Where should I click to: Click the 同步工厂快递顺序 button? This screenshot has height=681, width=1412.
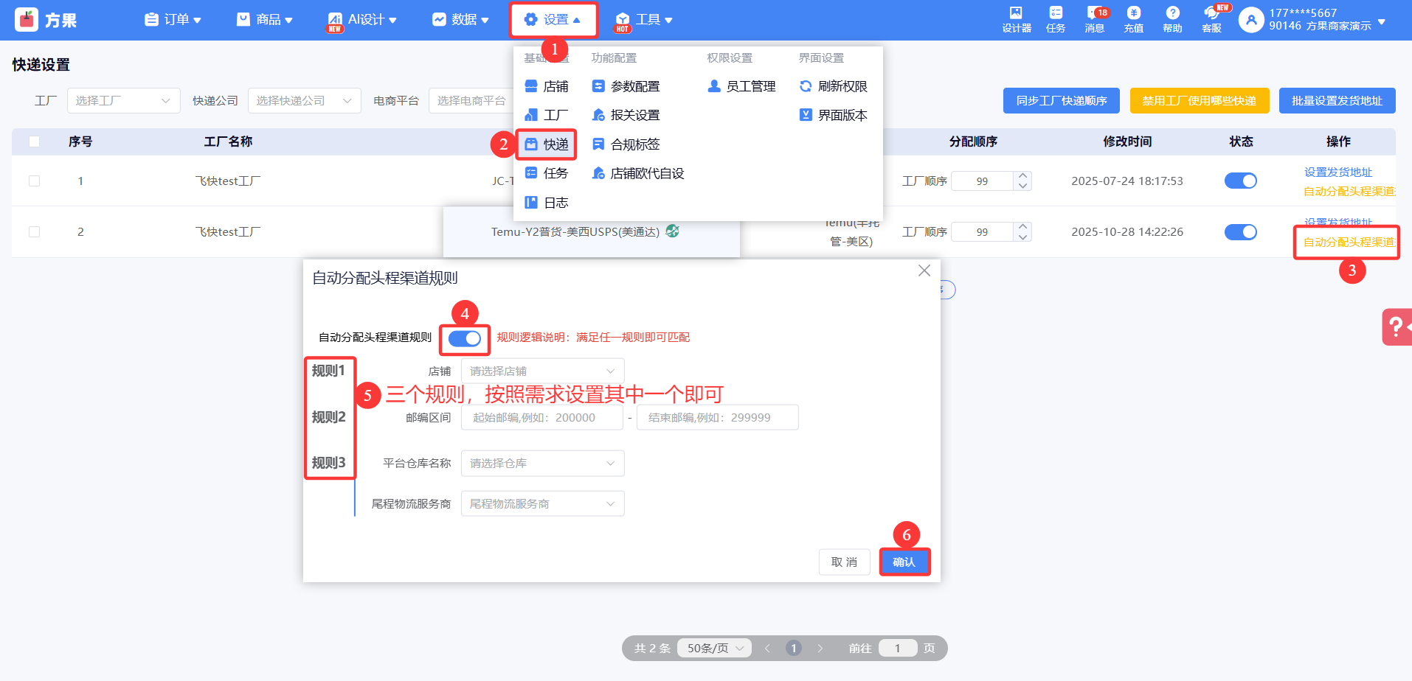pyautogui.click(x=1062, y=101)
